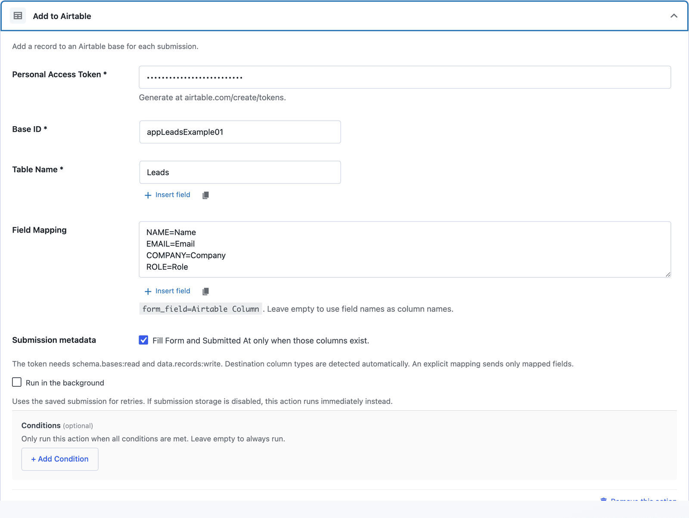Click the Conditions heading

(41, 425)
